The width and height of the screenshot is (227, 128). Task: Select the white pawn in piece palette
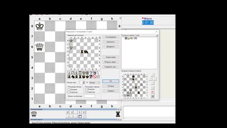pyautogui.click(x=69, y=73)
